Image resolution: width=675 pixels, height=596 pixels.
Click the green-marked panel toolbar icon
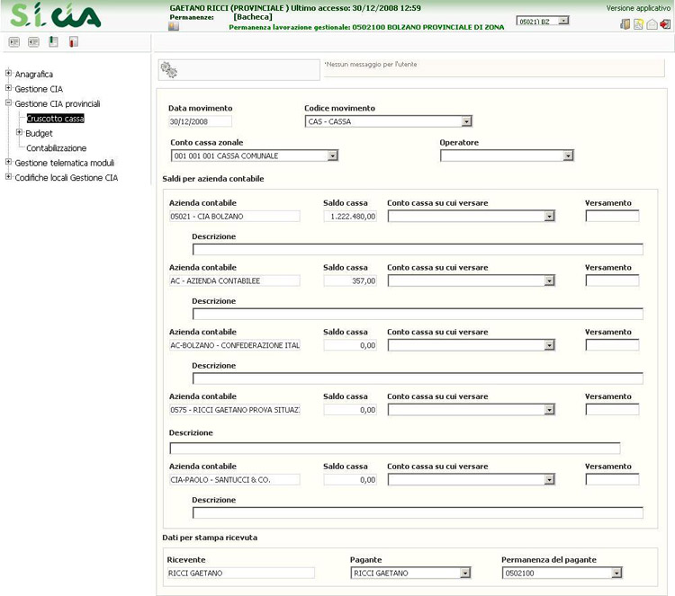click(x=53, y=41)
